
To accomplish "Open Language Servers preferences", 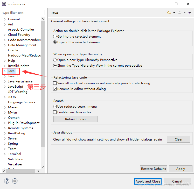I will [x=22, y=102].
